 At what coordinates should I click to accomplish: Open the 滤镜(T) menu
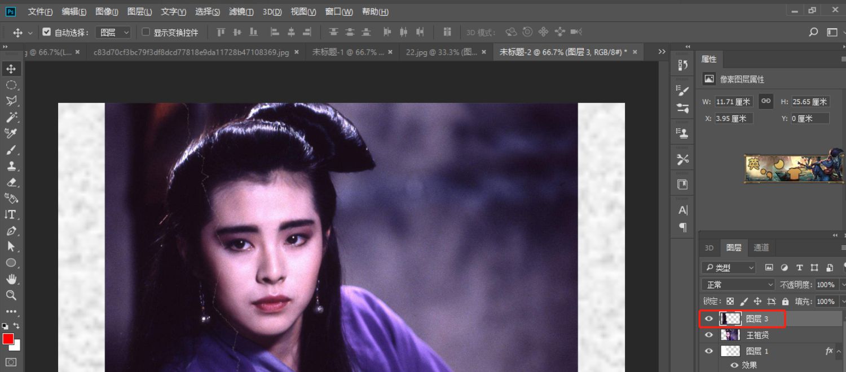[241, 11]
